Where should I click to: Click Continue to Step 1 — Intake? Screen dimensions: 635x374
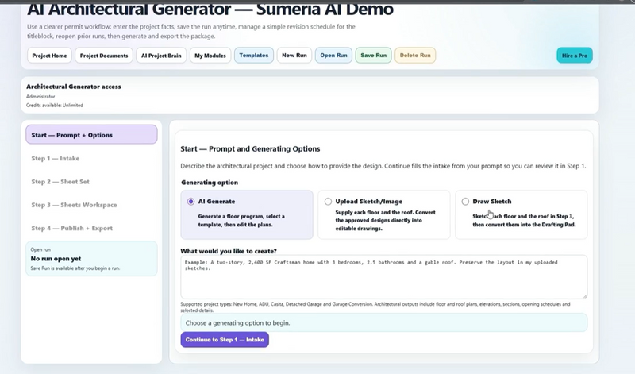coord(225,340)
